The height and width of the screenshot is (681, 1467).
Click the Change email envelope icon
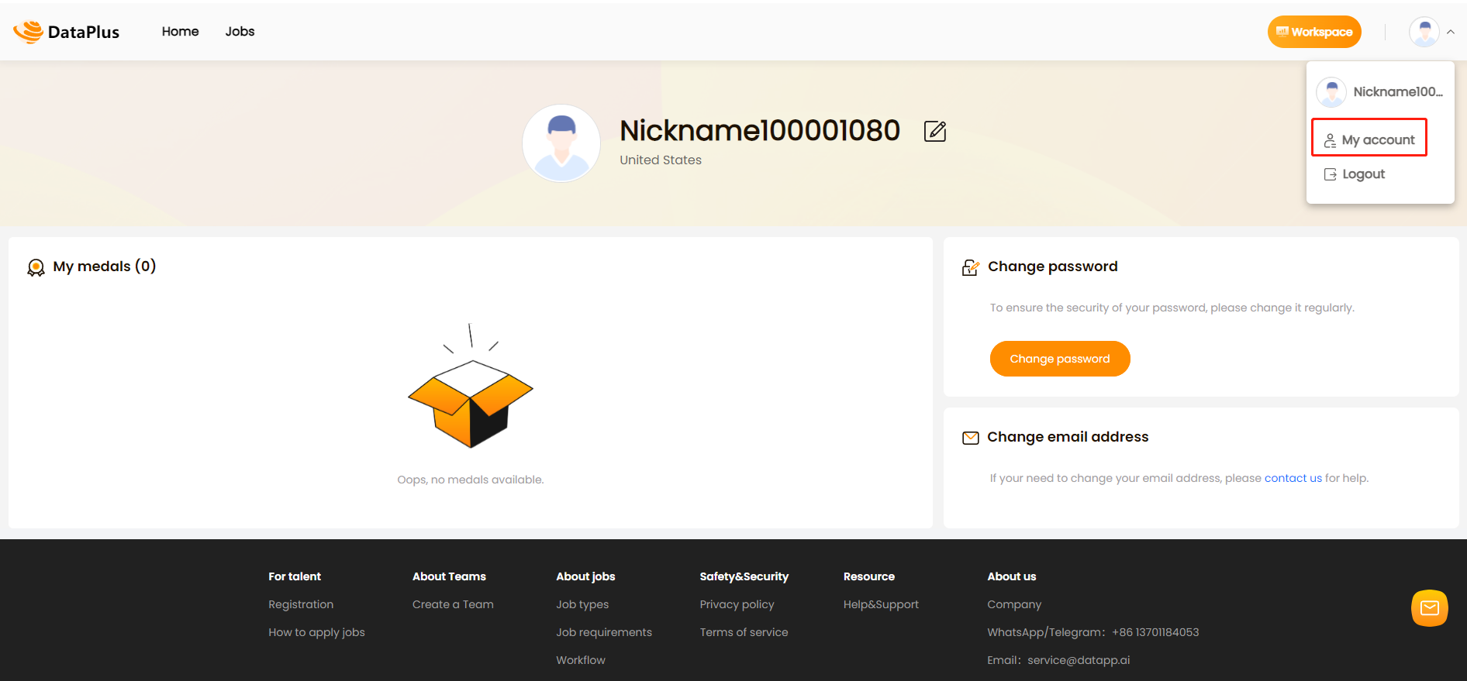(970, 438)
